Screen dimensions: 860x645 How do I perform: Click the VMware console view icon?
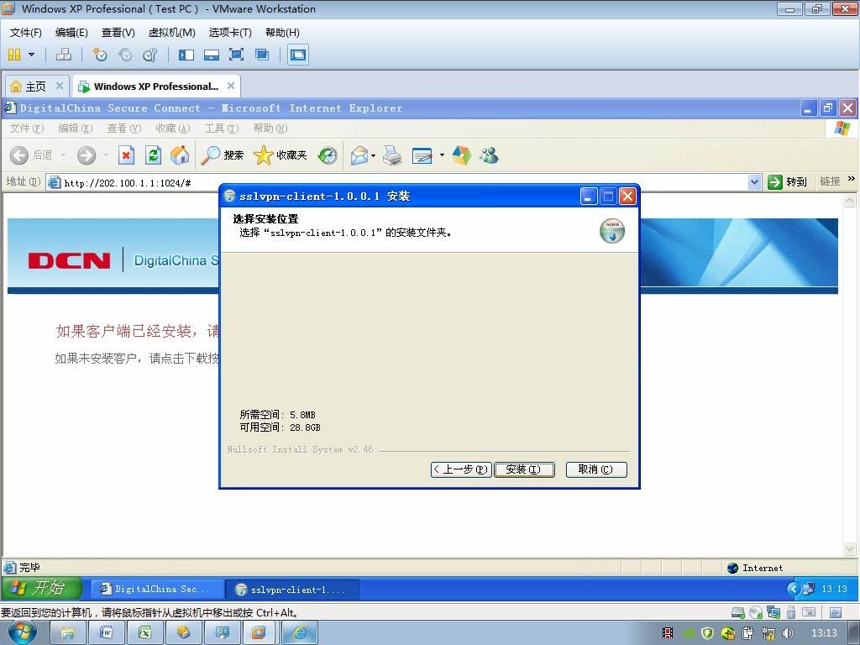298,55
